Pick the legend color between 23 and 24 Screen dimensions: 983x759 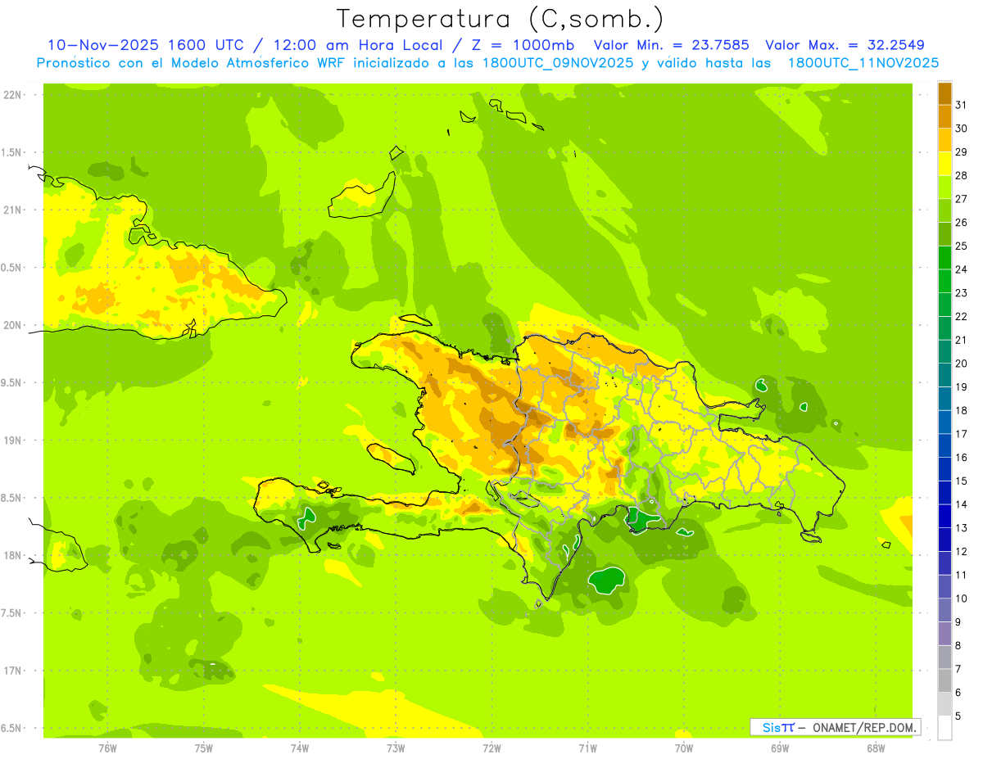click(944, 281)
